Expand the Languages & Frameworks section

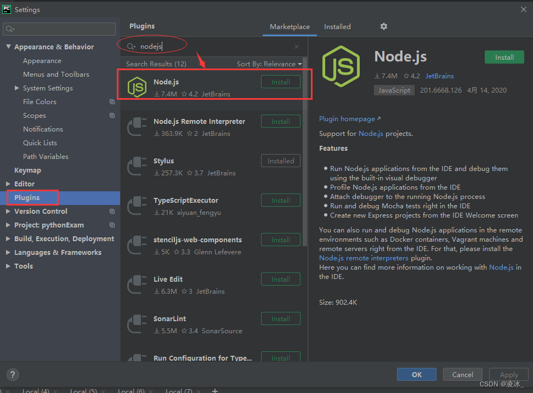(8, 252)
